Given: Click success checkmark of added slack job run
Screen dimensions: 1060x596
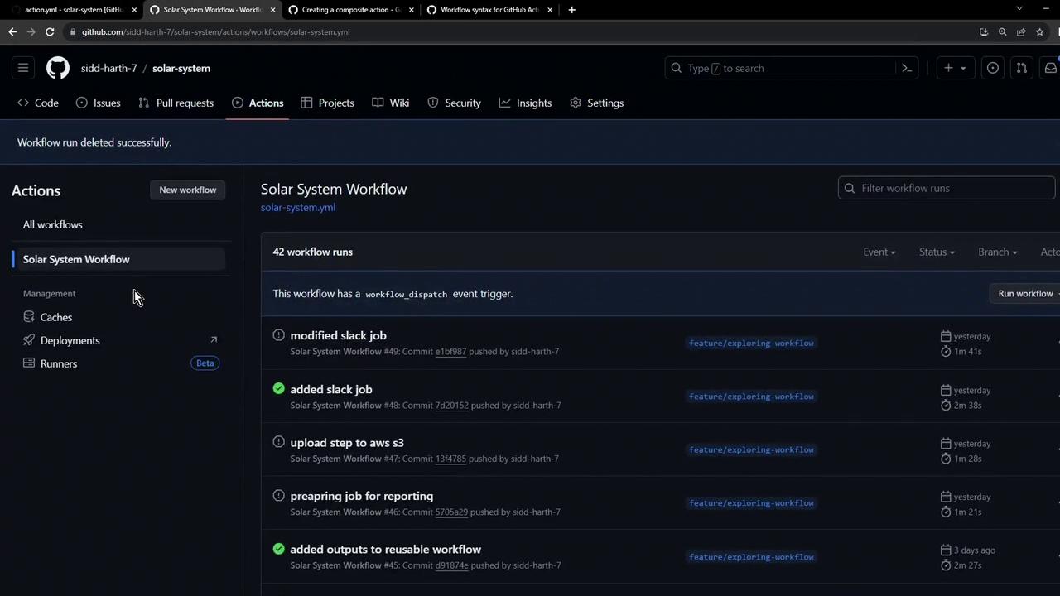Looking at the screenshot, I should (x=278, y=388).
